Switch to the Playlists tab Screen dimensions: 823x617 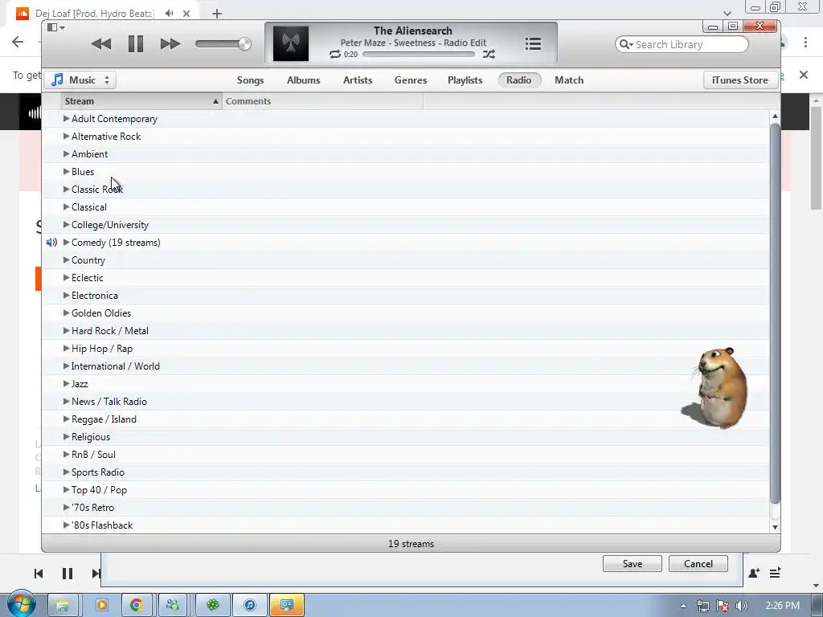465,80
